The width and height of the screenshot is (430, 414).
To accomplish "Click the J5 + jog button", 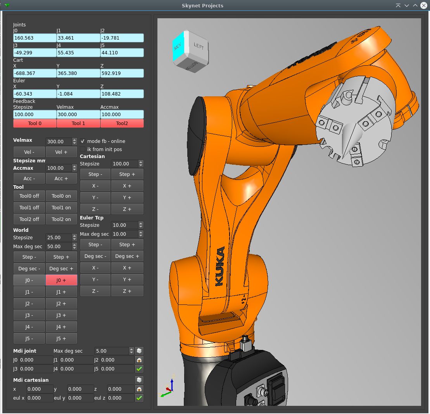I will click(x=61, y=338).
